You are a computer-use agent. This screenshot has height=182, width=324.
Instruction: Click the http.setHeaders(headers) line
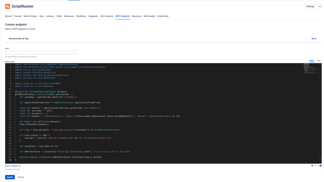[x=34, y=124]
